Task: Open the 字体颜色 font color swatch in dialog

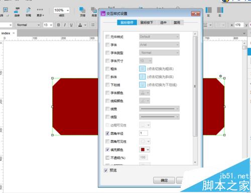Action: 145,92
